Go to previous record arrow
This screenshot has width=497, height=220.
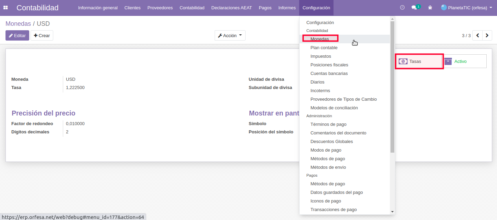[x=477, y=35]
